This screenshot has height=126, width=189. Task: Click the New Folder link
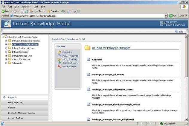68,52
